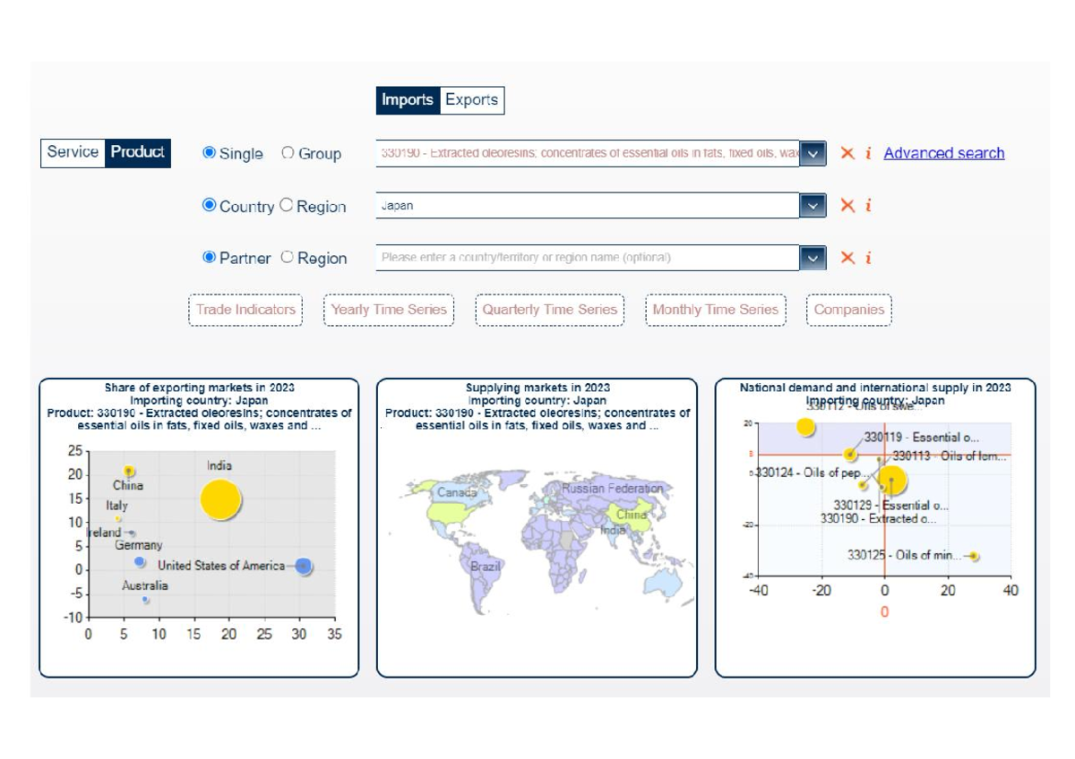1075x759 pixels.
Task: Click into the Japan country input field
Action: coord(588,206)
